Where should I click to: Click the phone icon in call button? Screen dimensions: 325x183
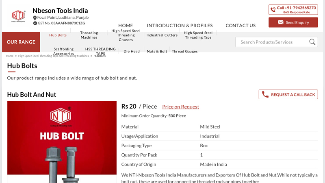[273, 9]
